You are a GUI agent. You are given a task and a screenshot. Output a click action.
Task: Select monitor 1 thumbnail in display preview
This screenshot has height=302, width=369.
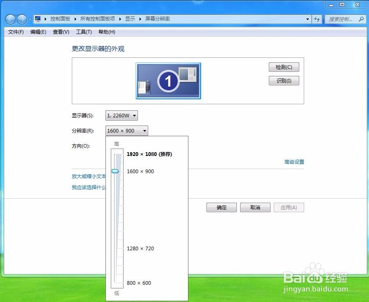pos(168,81)
